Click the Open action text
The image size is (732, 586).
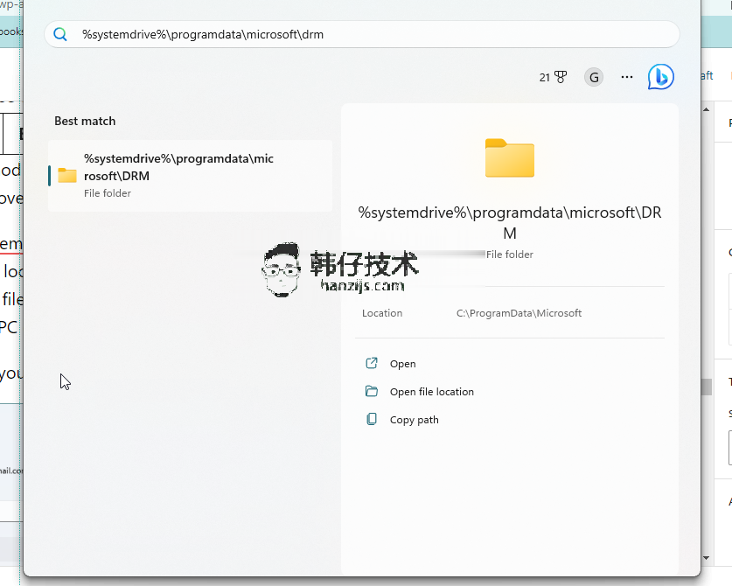(x=402, y=364)
